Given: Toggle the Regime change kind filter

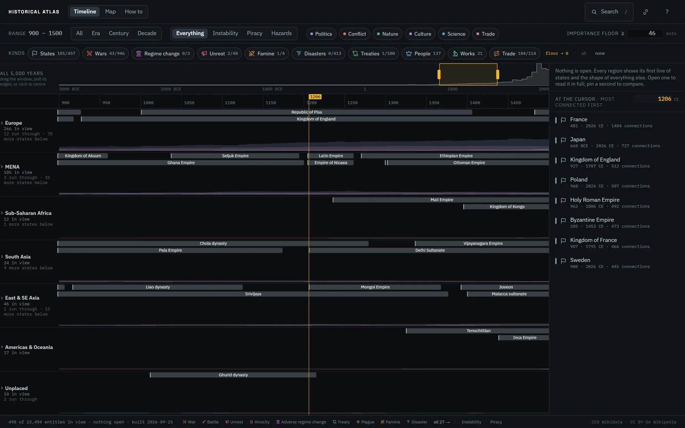Looking at the screenshot, I should [163, 53].
